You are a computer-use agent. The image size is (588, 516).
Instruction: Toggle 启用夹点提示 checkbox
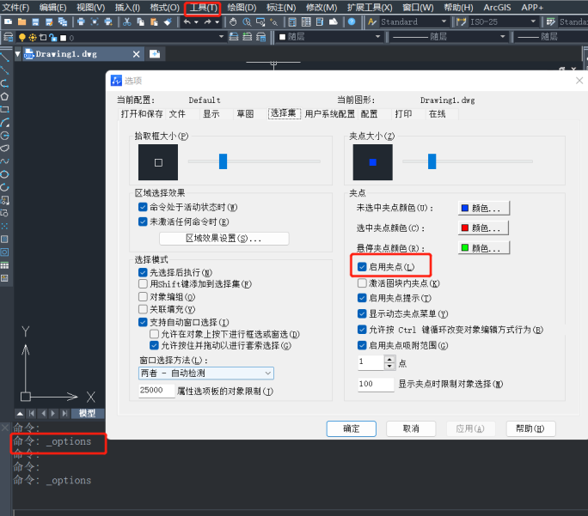click(362, 298)
